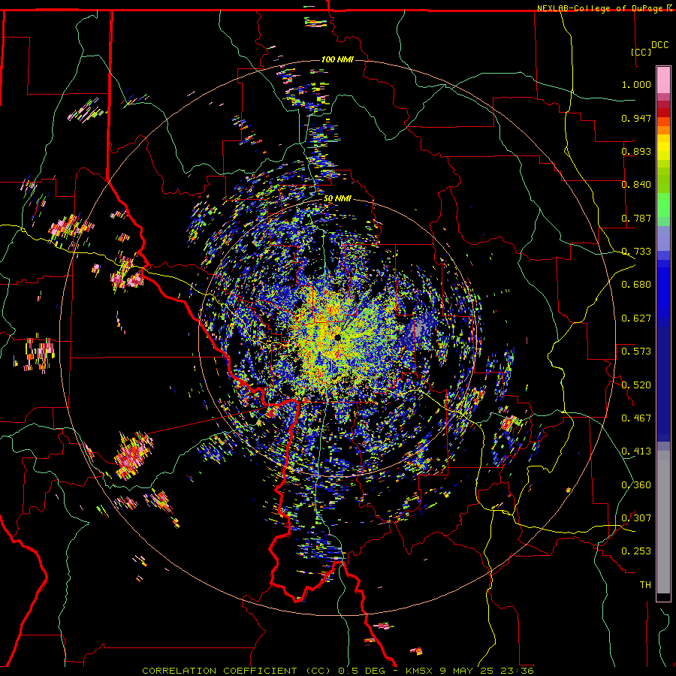Select the 0.360 scale value
The image size is (676, 676).
636,485
